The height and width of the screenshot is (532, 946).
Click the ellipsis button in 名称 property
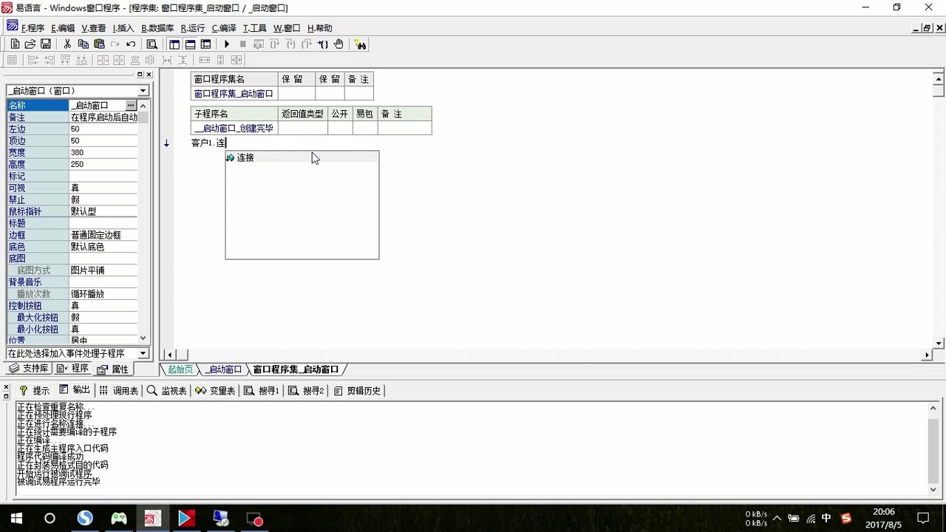(131, 106)
